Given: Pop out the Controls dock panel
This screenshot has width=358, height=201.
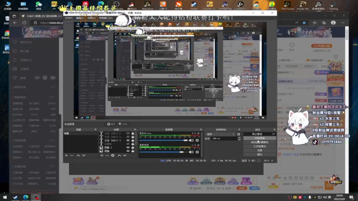Looking at the screenshot, I should click(274, 130).
